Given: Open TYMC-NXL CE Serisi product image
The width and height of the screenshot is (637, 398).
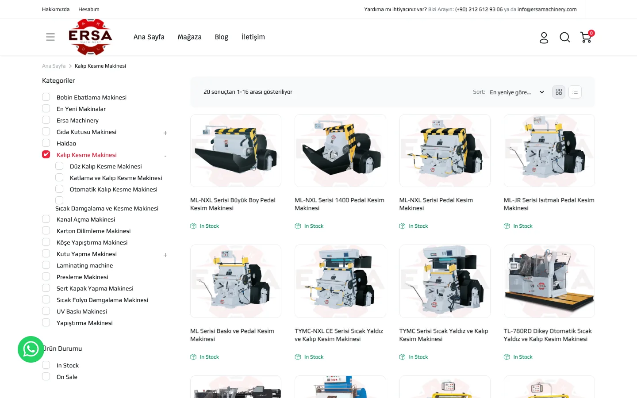Looking at the screenshot, I should (340, 281).
